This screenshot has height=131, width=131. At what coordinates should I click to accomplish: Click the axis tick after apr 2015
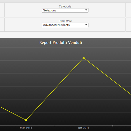pos(112,126)
